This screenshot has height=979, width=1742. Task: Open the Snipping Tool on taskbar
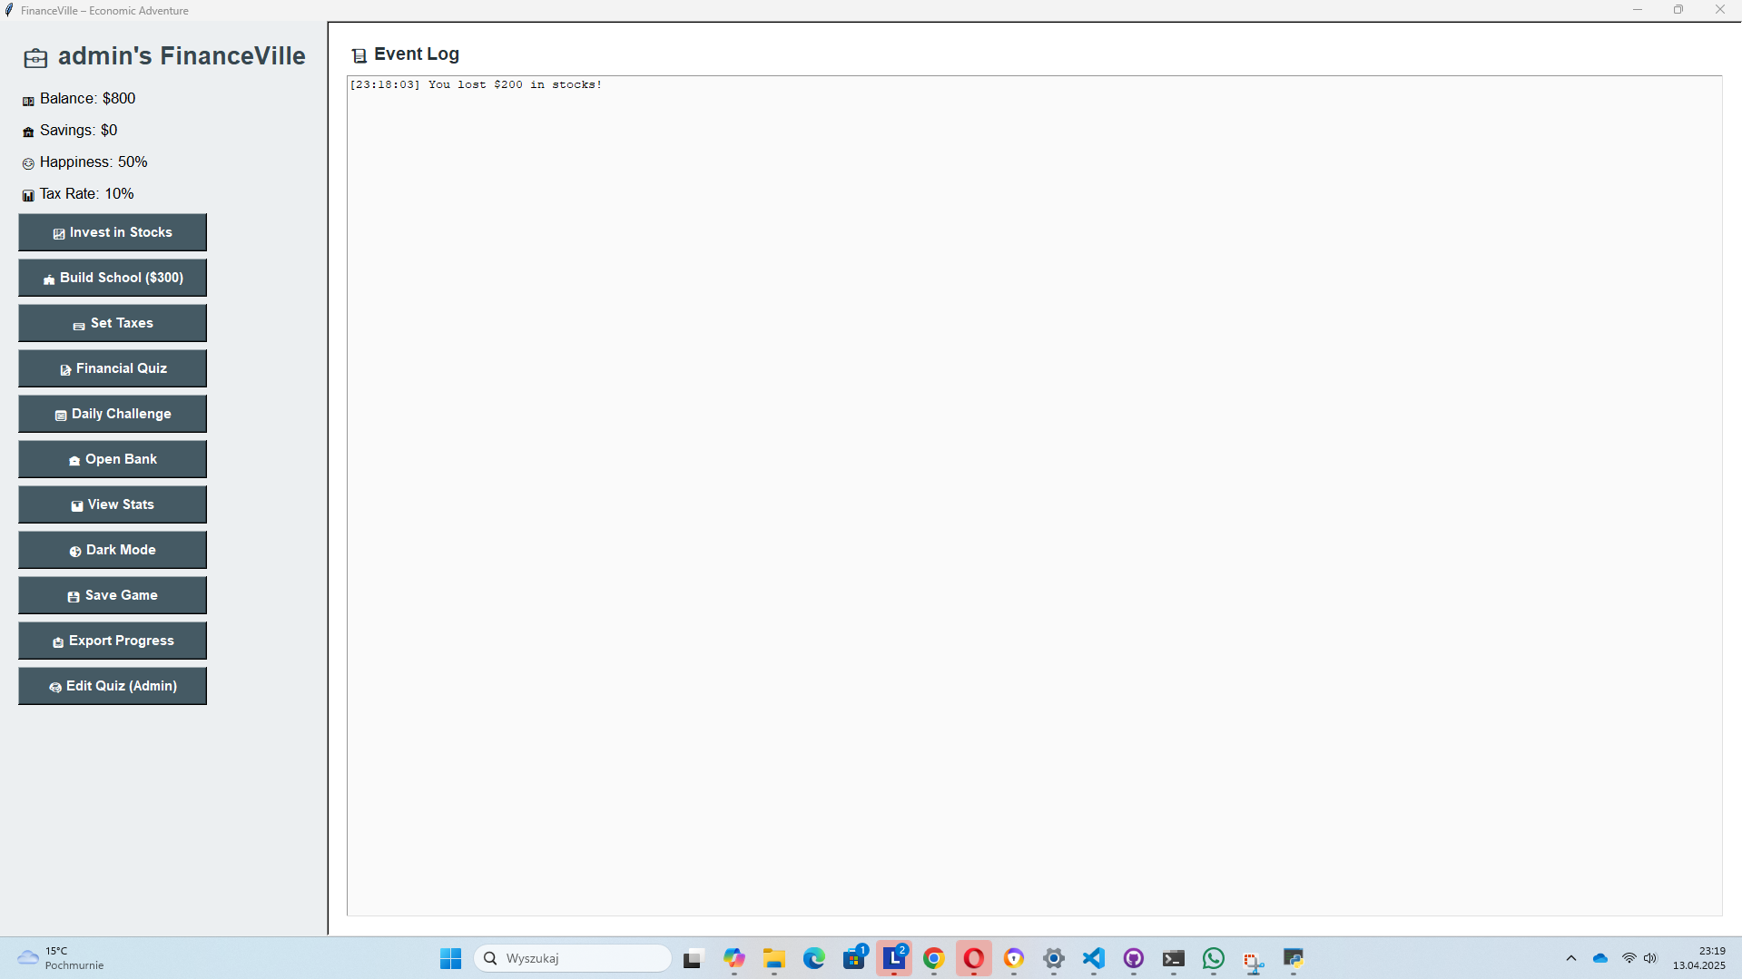click(x=1253, y=960)
